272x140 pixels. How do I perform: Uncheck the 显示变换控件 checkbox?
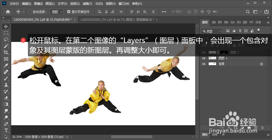click(69, 12)
